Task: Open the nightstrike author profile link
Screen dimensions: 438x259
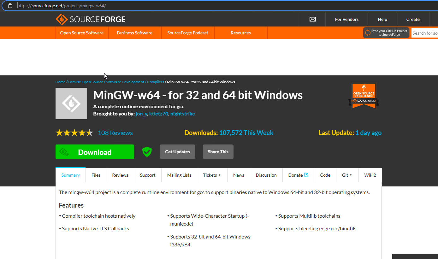Action: [x=183, y=114]
